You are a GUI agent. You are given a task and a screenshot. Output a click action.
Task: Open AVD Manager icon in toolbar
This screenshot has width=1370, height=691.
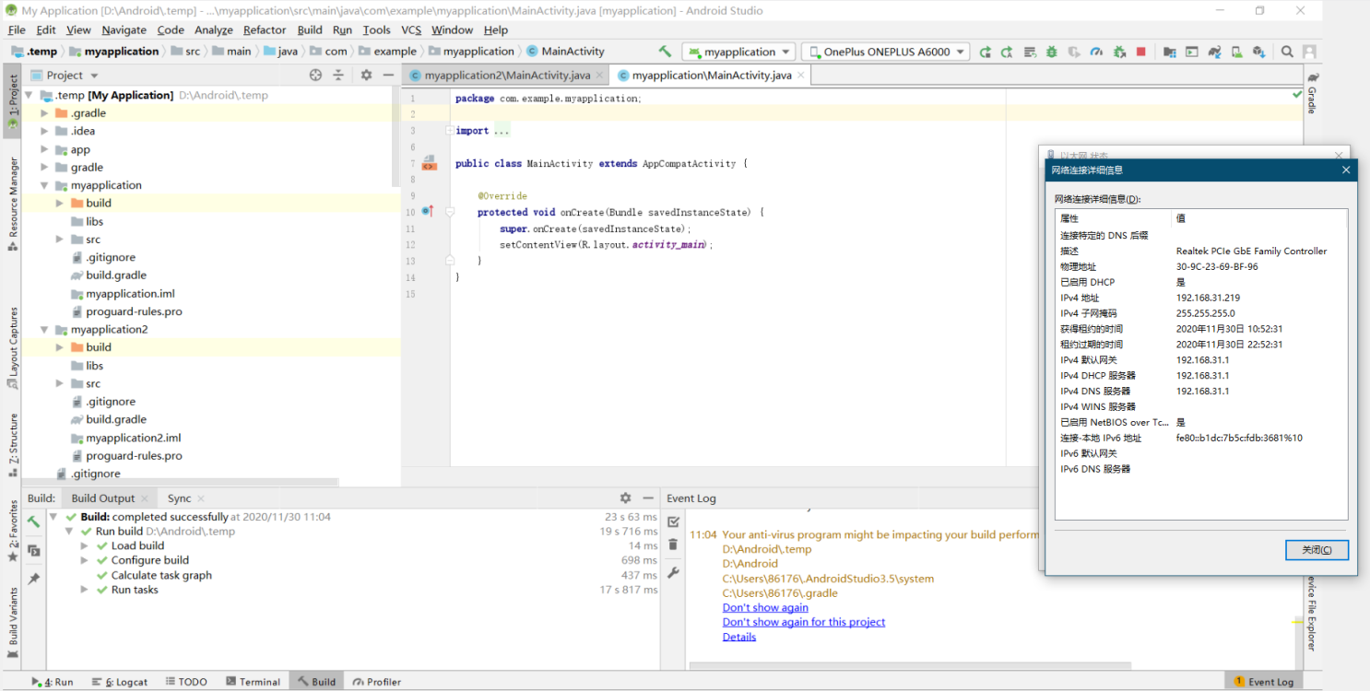[1237, 52]
